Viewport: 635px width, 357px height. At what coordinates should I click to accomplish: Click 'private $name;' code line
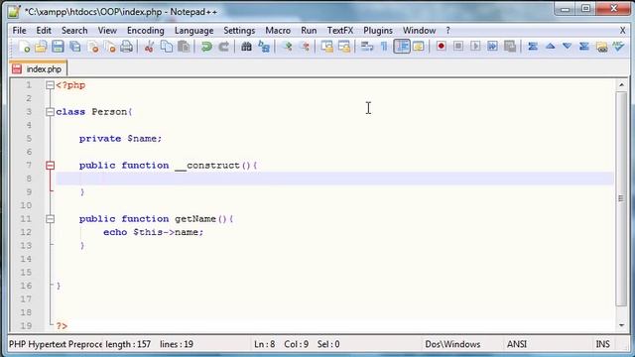pyautogui.click(x=120, y=139)
